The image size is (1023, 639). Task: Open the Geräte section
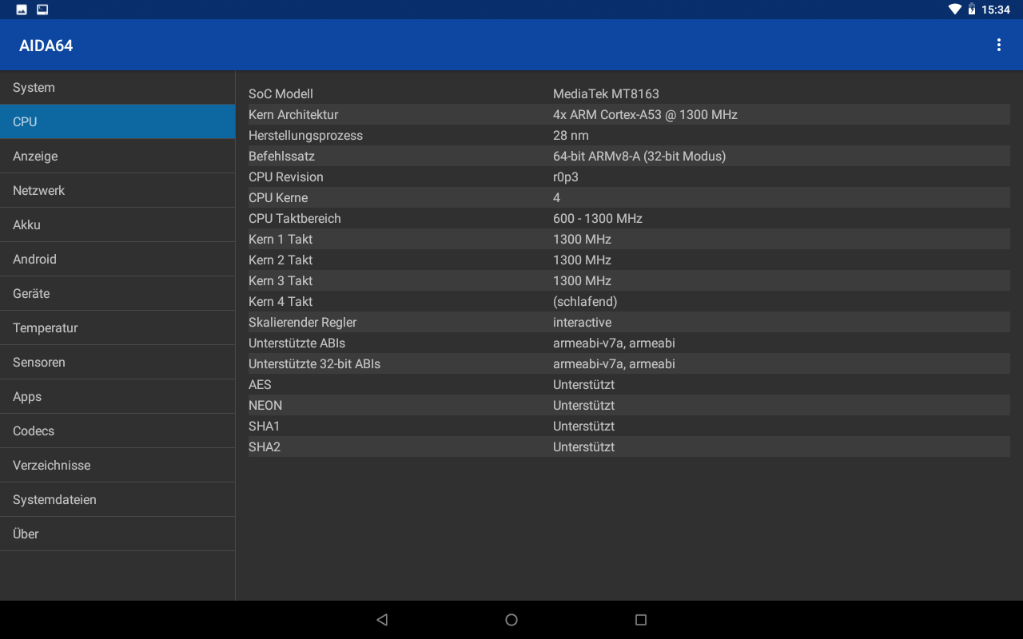[117, 294]
